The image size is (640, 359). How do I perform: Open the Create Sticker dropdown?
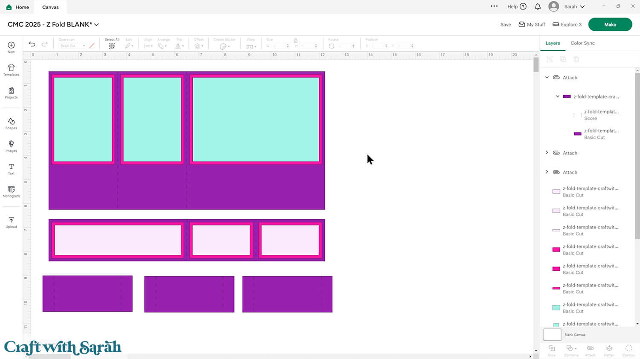click(x=224, y=46)
